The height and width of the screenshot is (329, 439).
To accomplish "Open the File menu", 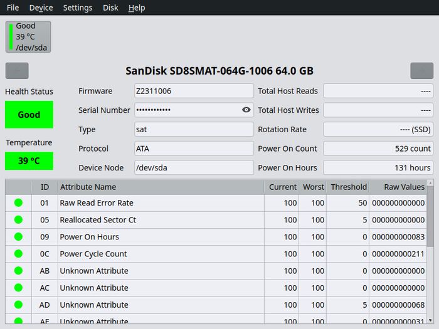I will pyautogui.click(x=13, y=8).
